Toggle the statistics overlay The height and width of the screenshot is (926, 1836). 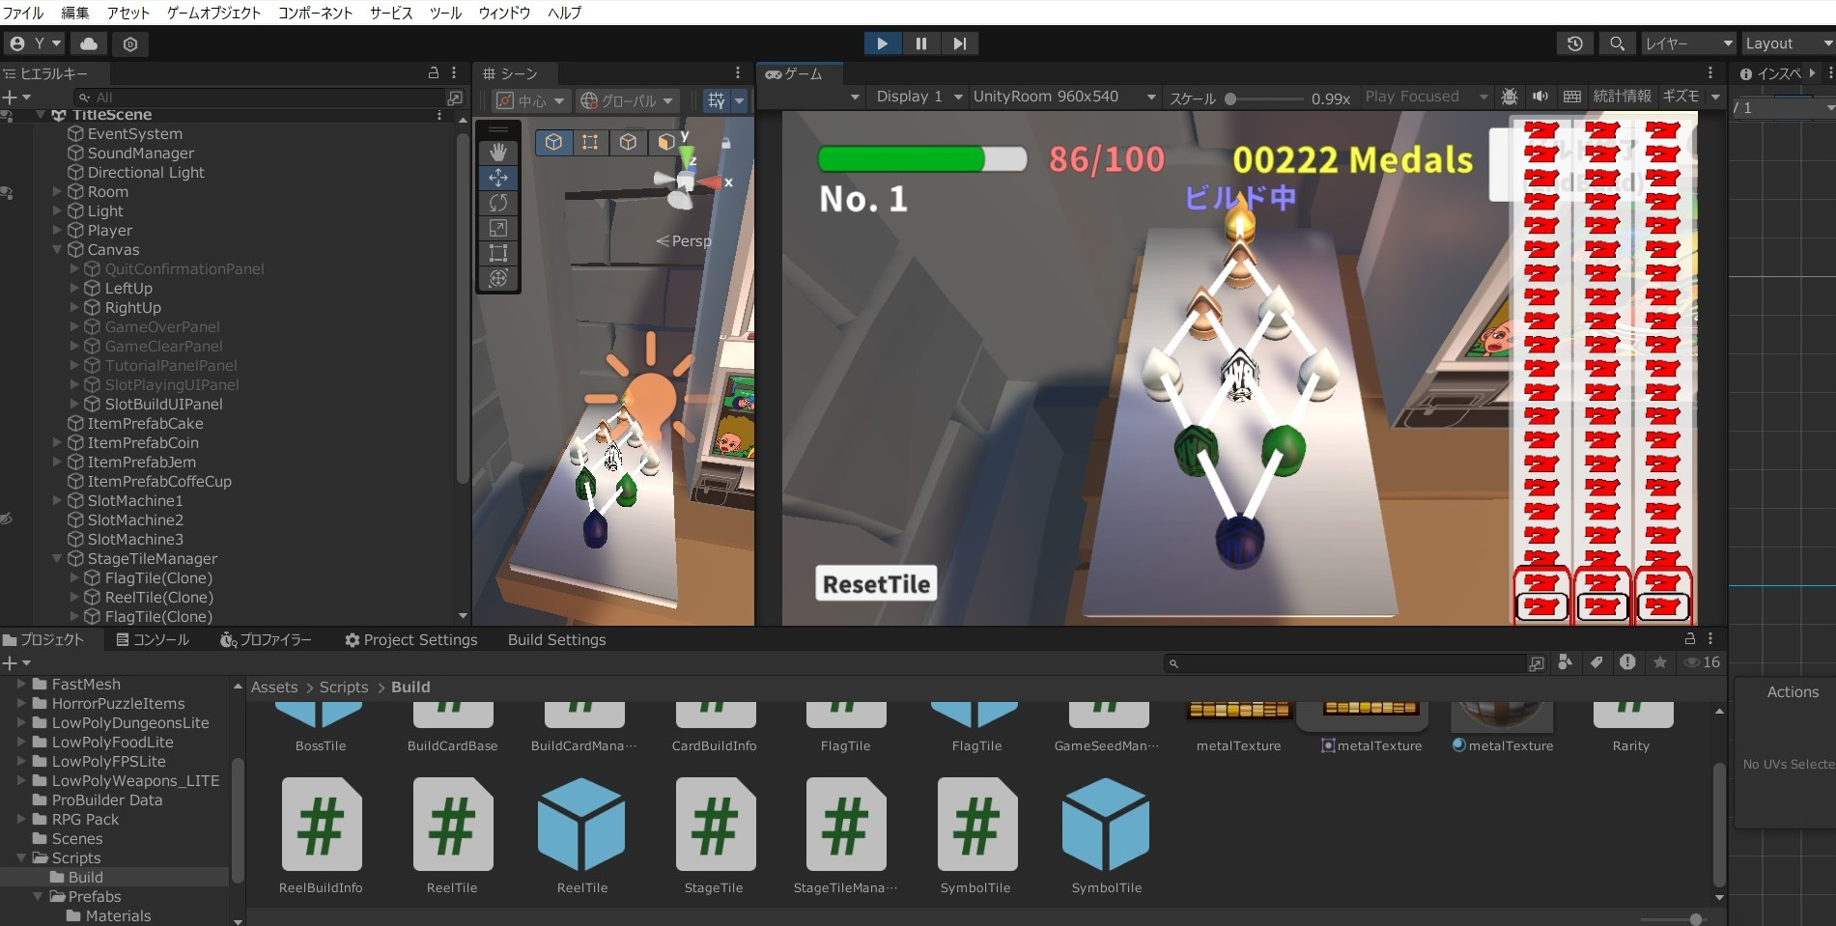[x=1622, y=97]
